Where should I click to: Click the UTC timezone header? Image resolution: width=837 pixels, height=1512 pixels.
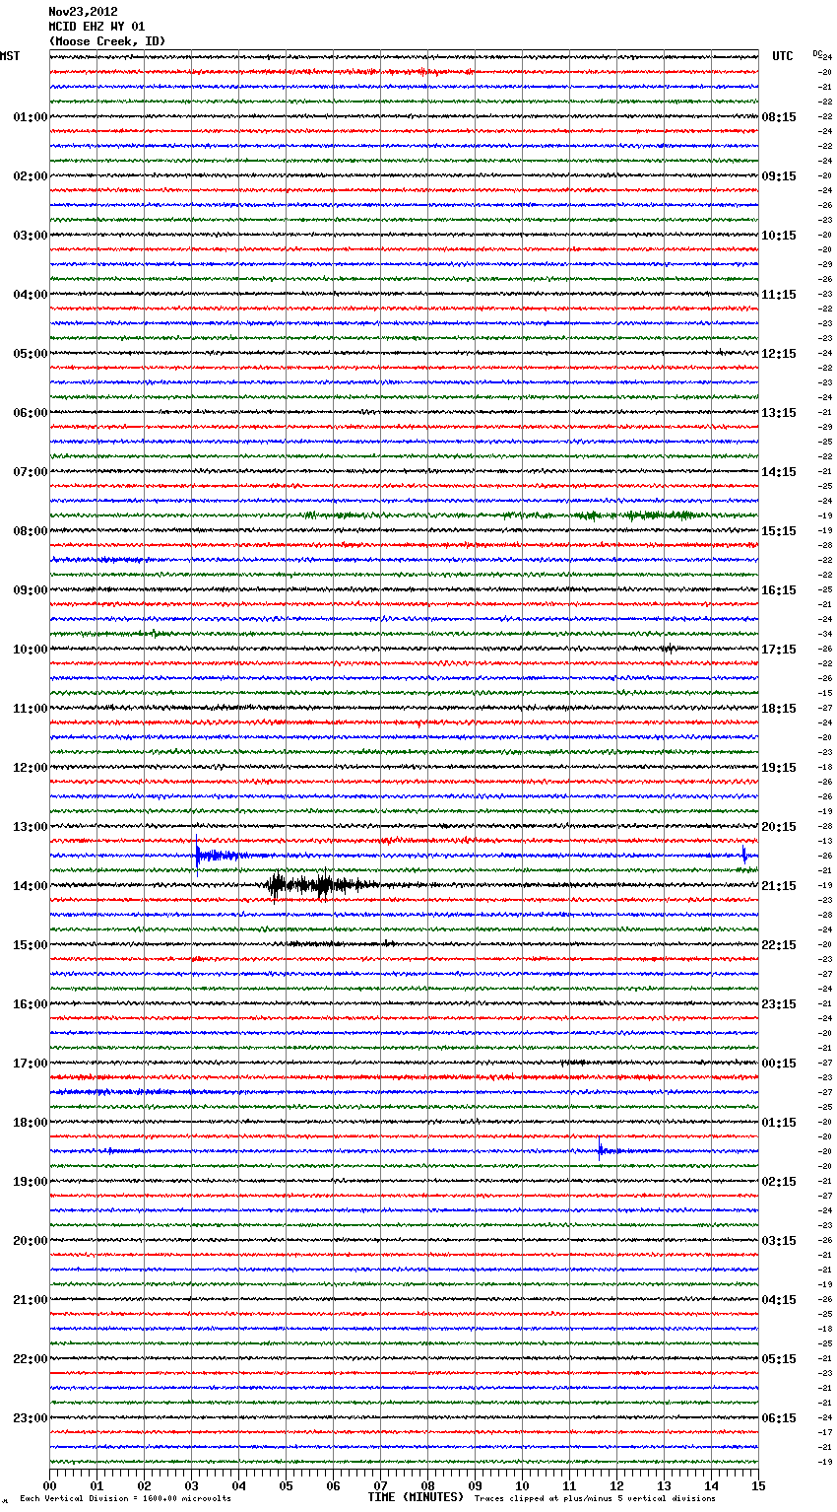coord(783,56)
